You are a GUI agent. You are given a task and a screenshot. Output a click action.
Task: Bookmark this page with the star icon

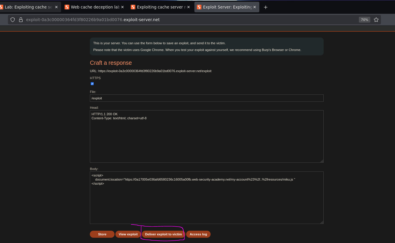click(376, 20)
